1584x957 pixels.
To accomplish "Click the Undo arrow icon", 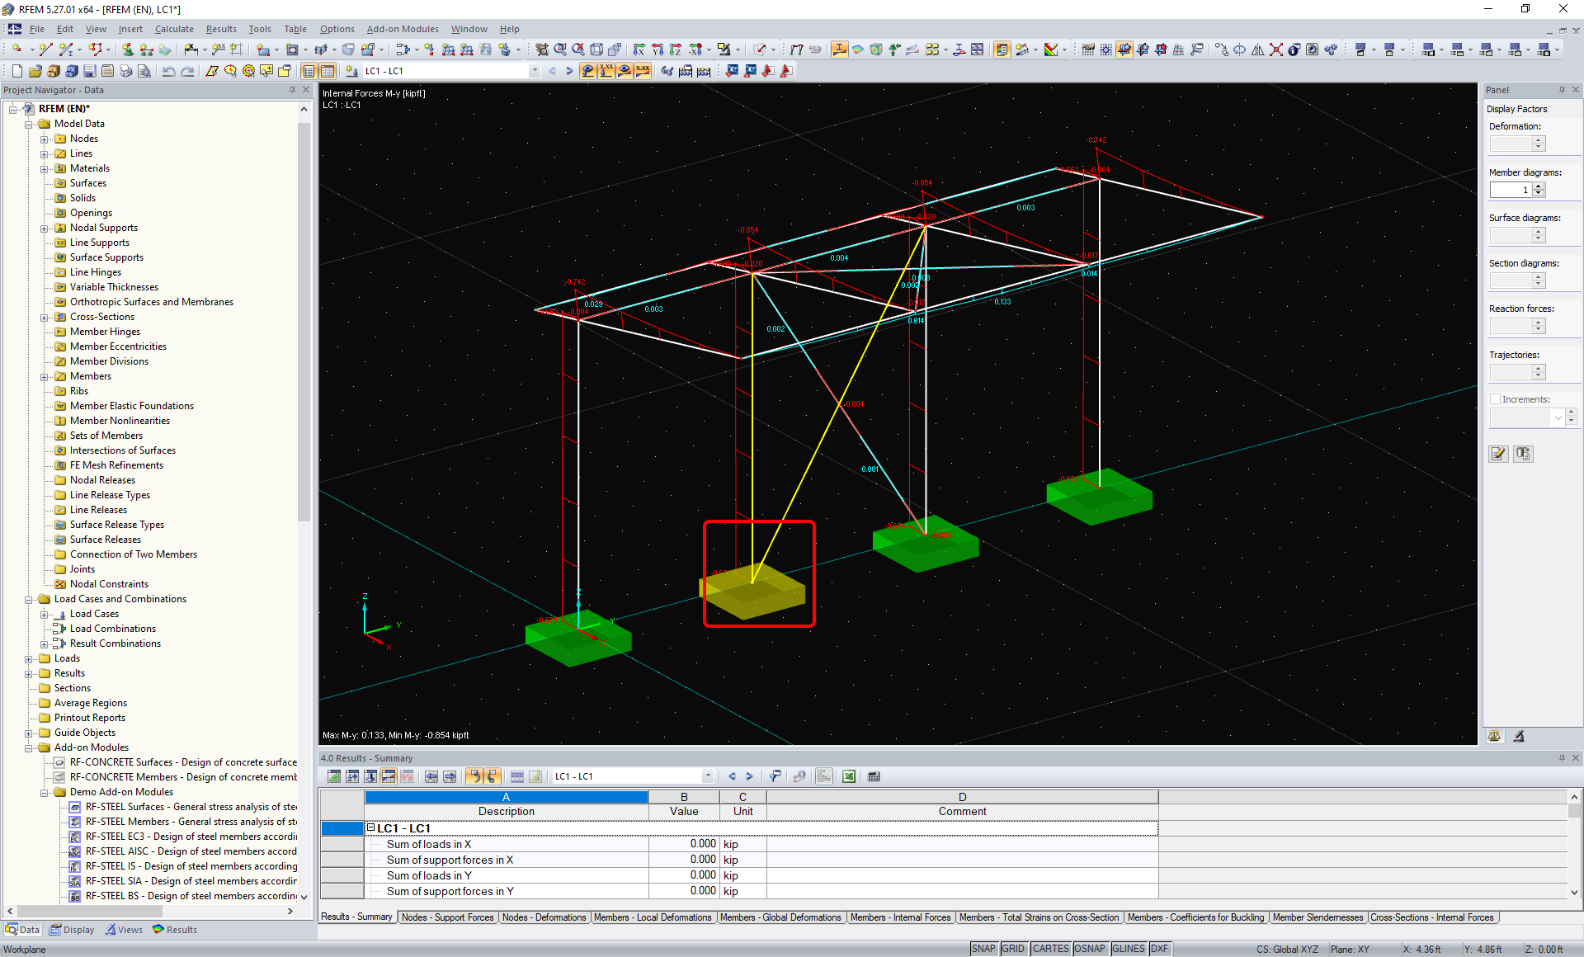I will pyautogui.click(x=168, y=71).
